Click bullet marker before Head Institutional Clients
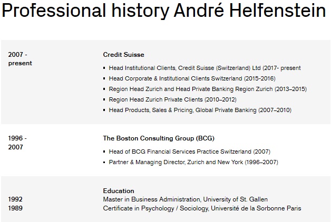This screenshot has height=222, width=331. point(104,68)
